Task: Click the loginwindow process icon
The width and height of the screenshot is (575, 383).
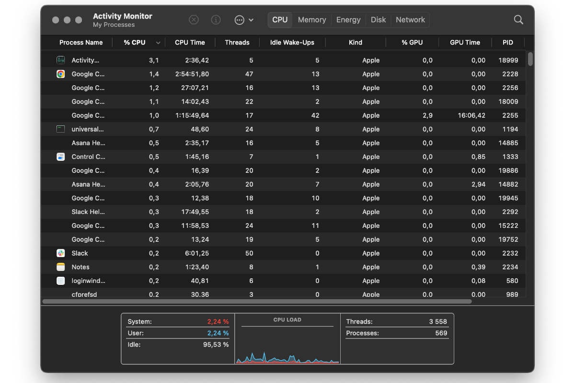Action: 61,281
